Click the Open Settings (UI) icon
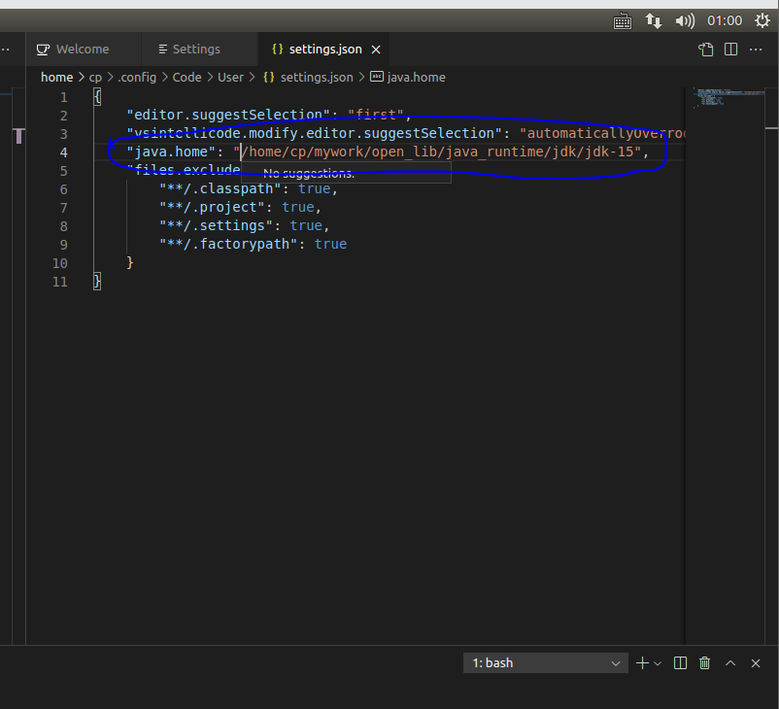Image resolution: width=779 pixels, height=709 pixels. [x=706, y=50]
